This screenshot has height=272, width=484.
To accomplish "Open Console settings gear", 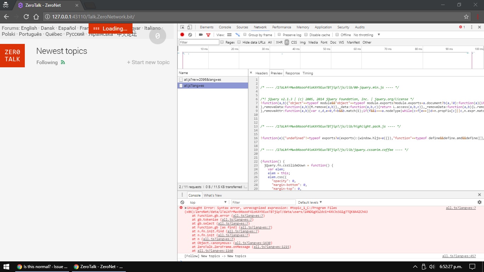I will coord(479,202).
